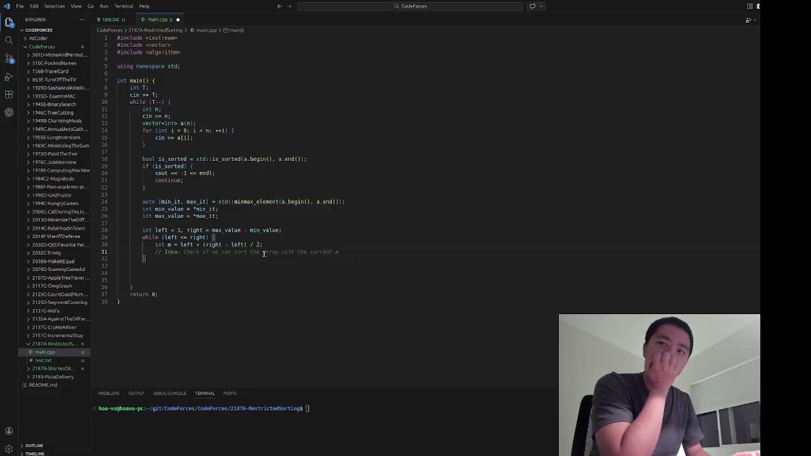Open the Edit menu
811x456 pixels.
34,6
